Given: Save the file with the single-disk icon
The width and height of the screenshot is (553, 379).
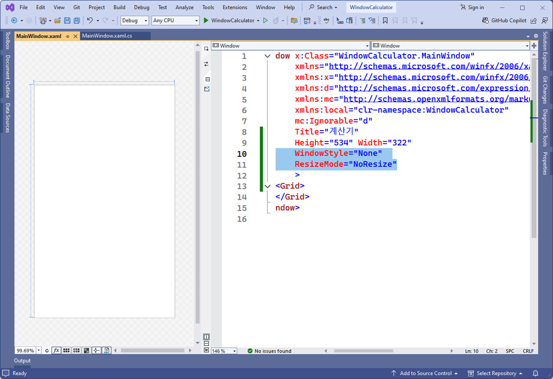Looking at the screenshot, I should point(67,21).
